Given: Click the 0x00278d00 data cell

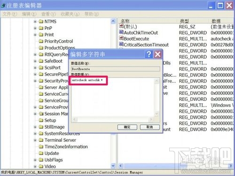Looking at the screenshot, I should coord(222,45).
